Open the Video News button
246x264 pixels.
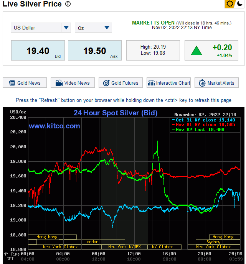pos(73,83)
